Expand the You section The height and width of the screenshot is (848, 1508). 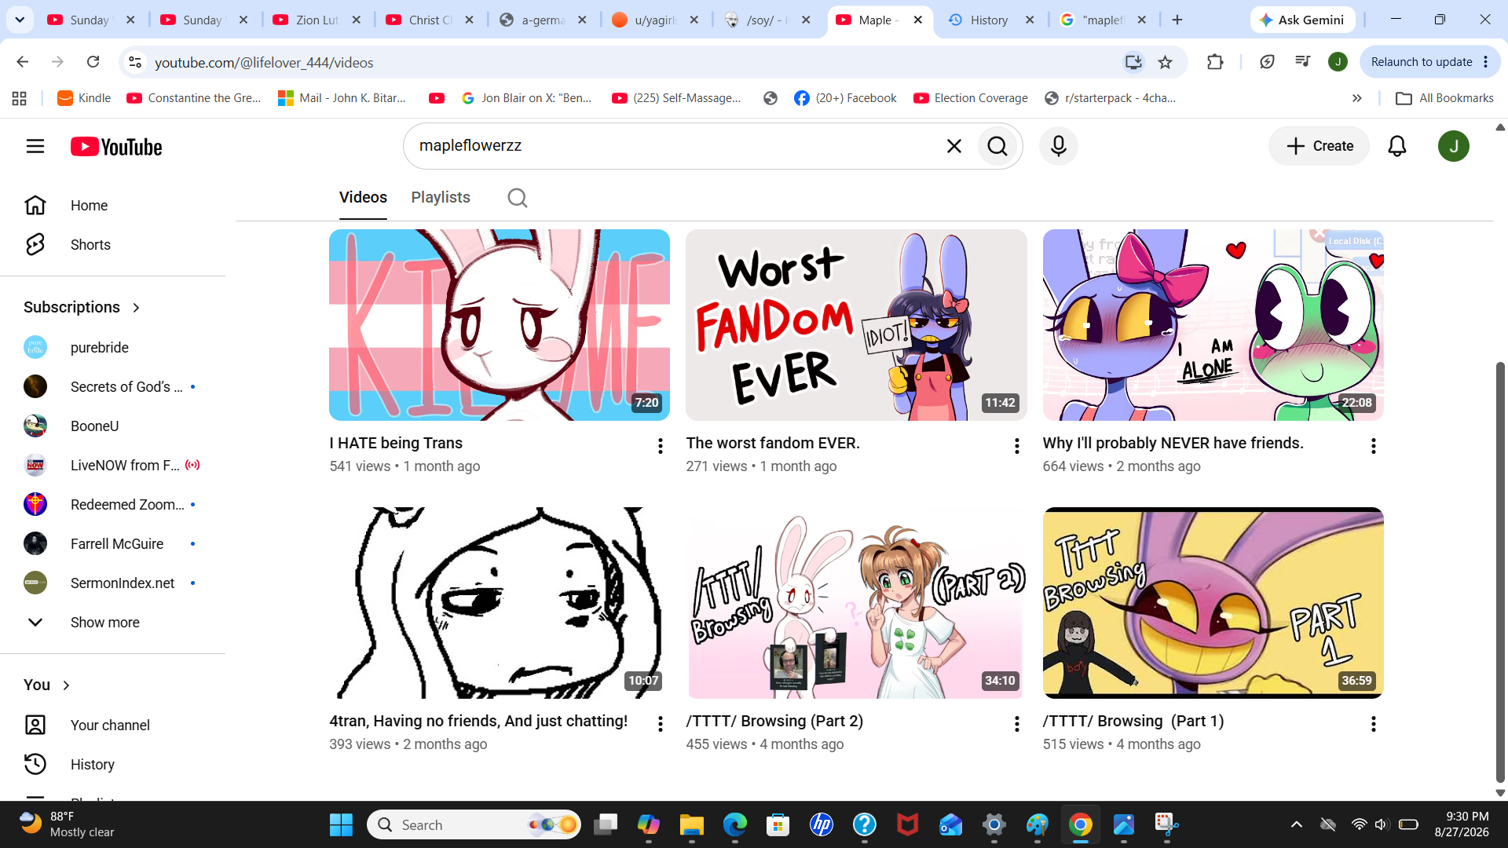coord(47,685)
